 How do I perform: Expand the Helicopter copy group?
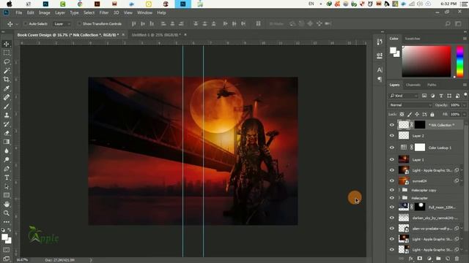point(399,190)
